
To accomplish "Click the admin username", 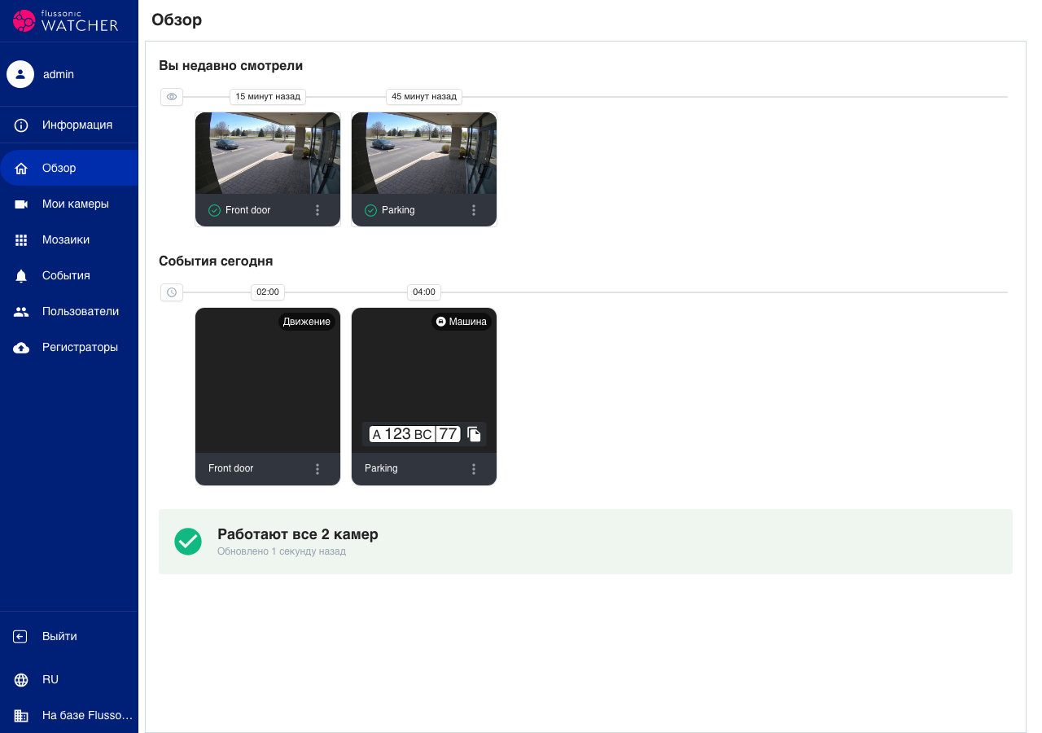I will [x=59, y=74].
